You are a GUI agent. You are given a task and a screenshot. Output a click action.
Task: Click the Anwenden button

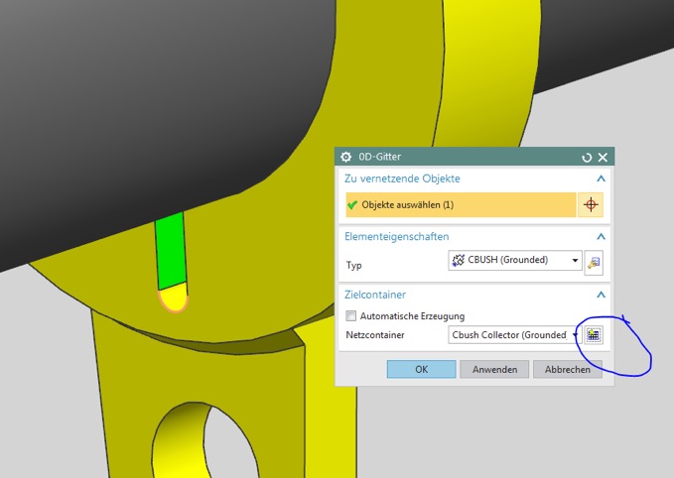click(494, 369)
